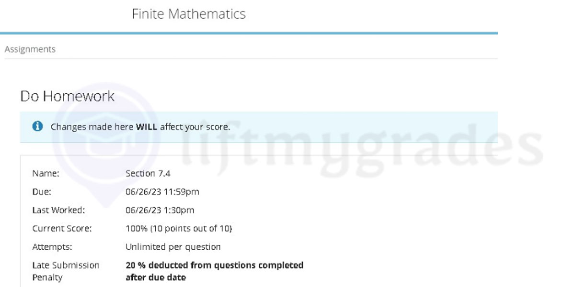Select the Section 7.4 assignment name
Viewport: 575px width, 287px height.
(148, 174)
